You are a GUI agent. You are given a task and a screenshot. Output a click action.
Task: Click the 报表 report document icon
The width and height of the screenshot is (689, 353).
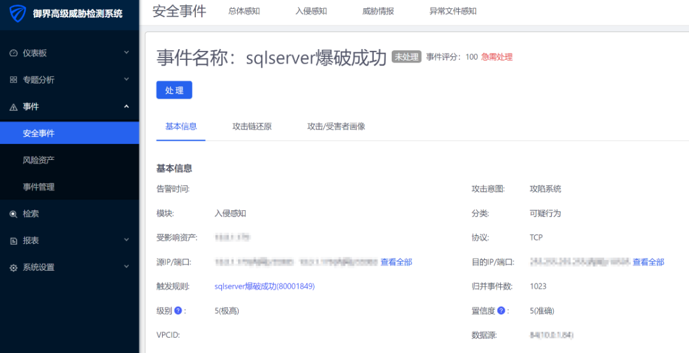click(13, 241)
